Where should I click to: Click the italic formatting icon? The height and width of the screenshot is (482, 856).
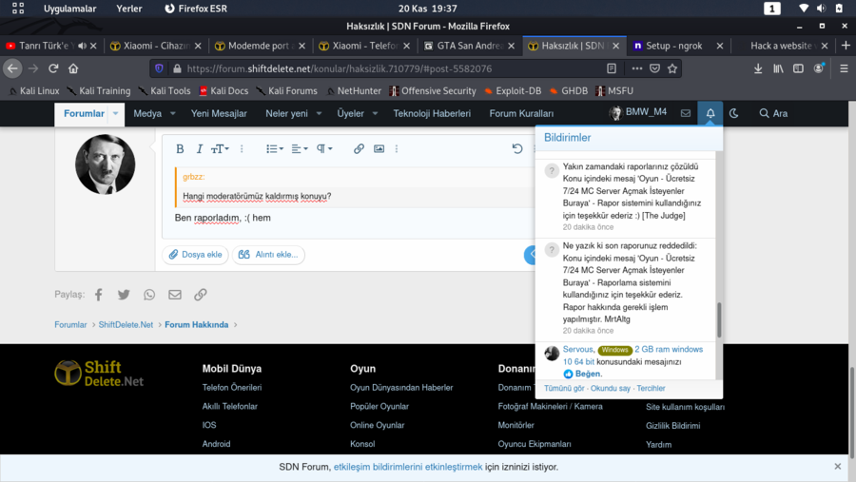(x=199, y=148)
